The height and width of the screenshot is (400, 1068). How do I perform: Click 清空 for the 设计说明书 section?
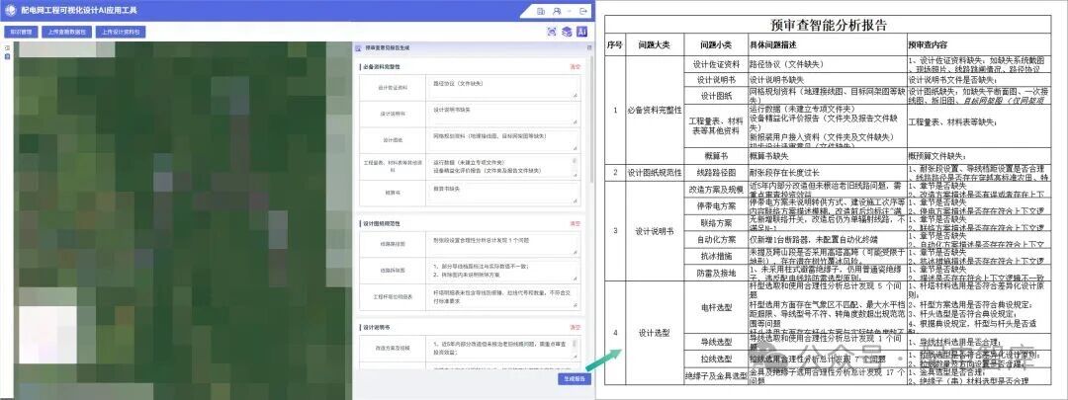click(575, 327)
